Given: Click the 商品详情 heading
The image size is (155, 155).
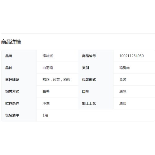Looking at the screenshot, I should [11, 42].
